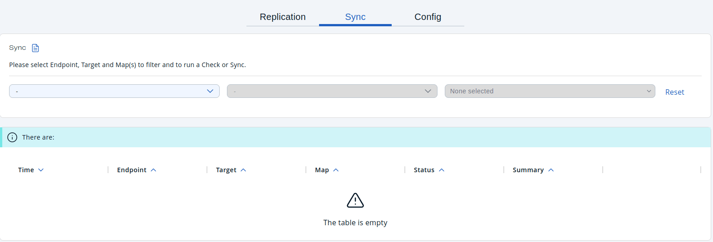Click the empty table warning triangle icon

coord(355,200)
